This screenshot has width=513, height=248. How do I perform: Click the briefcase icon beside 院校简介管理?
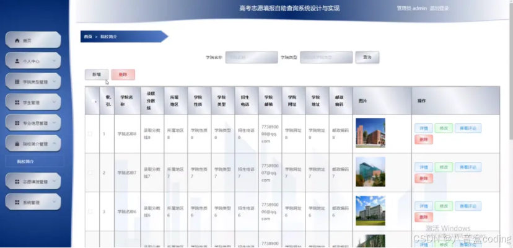[x=17, y=144]
